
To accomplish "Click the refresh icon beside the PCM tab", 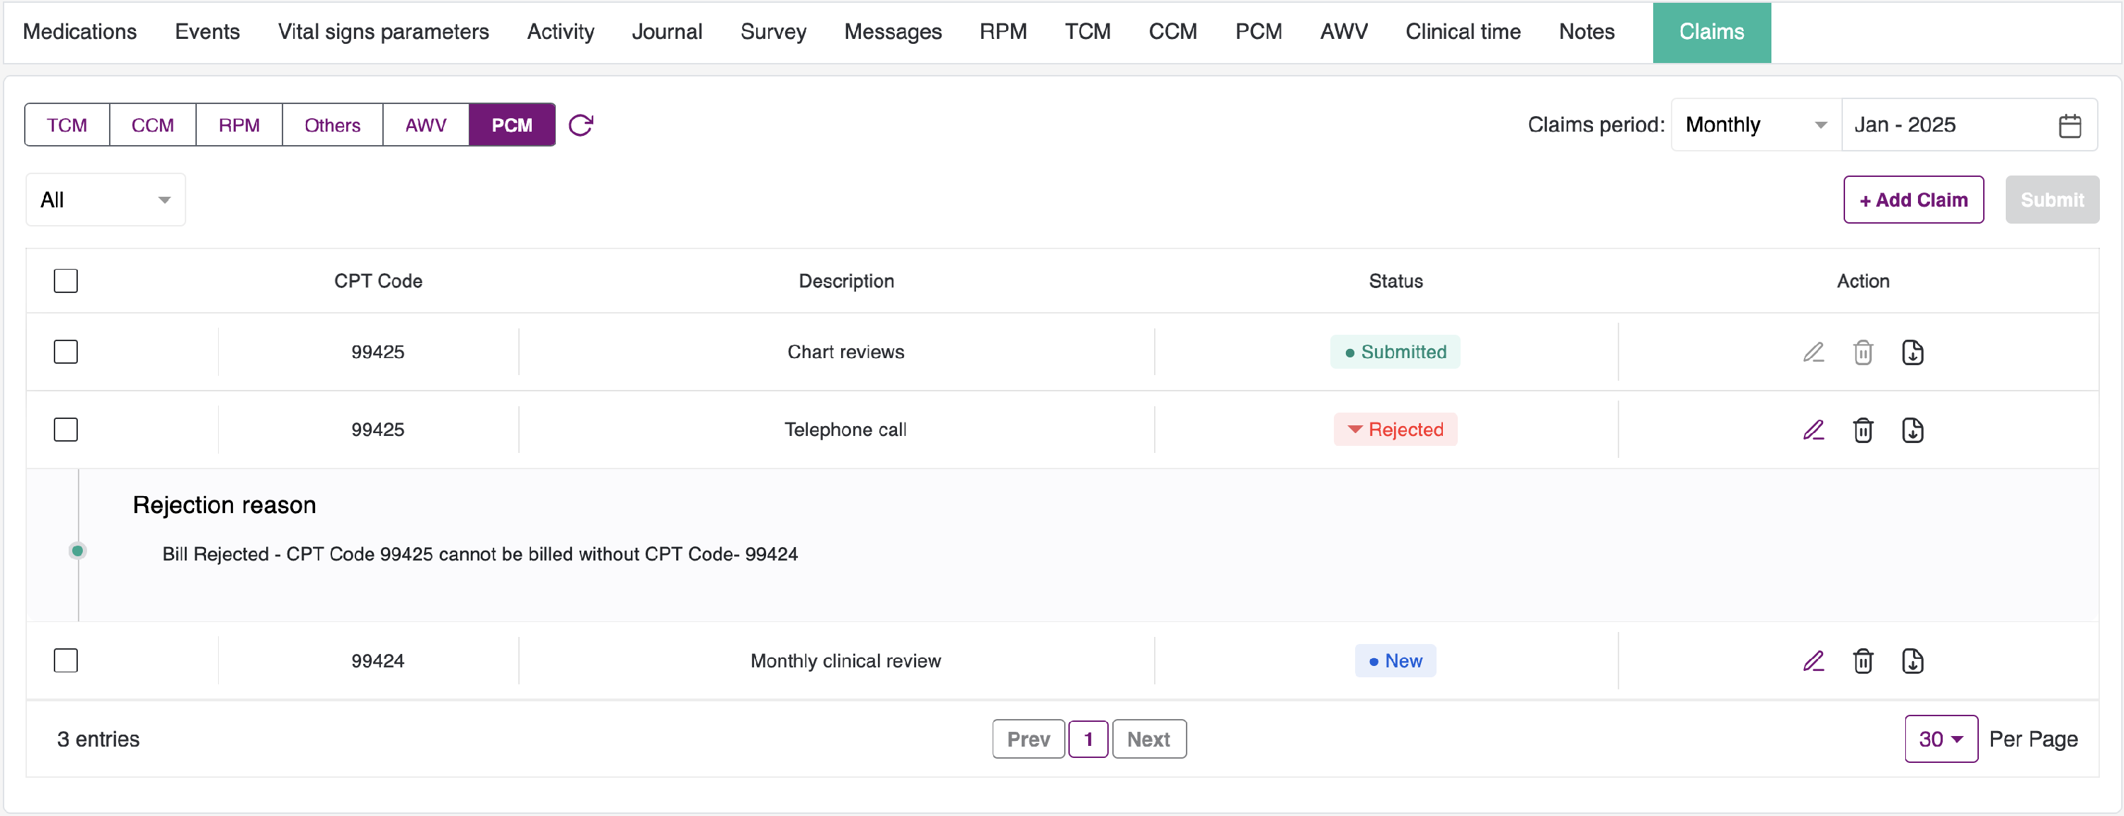I will pos(581,125).
